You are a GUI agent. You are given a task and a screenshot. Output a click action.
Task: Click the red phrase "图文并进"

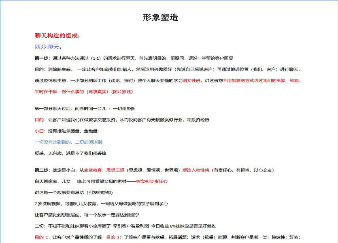click(191, 81)
